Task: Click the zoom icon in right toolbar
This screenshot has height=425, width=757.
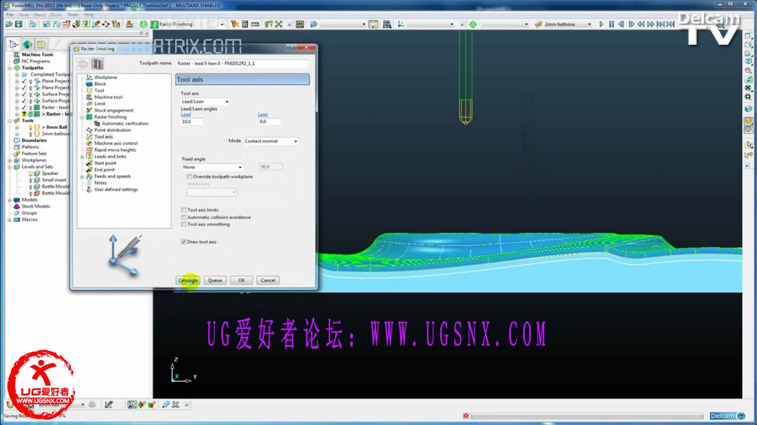Action: tap(748, 70)
